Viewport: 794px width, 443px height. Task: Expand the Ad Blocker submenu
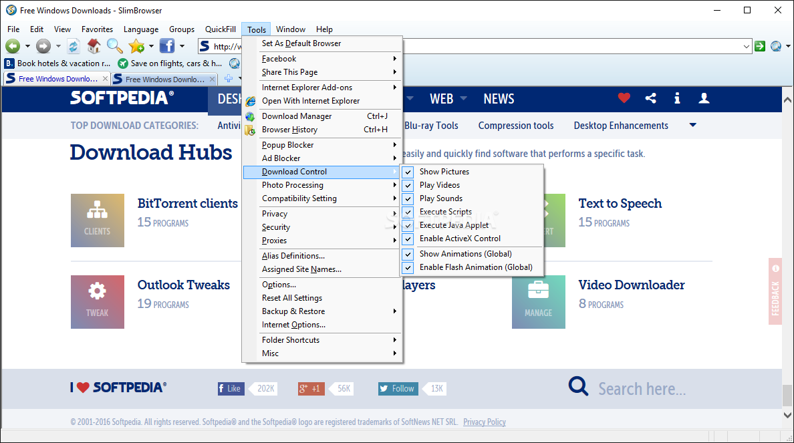(323, 158)
